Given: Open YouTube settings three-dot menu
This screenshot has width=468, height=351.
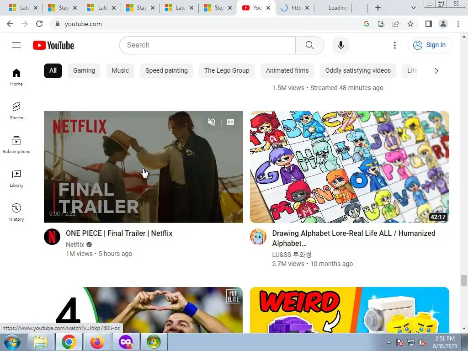Looking at the screenshot, I should coord(395,45).
